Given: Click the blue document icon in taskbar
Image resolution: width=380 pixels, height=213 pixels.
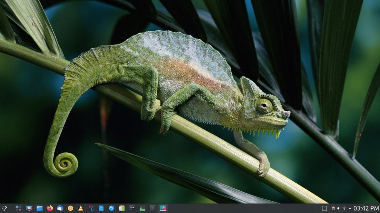Looking at the screenshot, I should pyautogui.click(x=101, y=208).
